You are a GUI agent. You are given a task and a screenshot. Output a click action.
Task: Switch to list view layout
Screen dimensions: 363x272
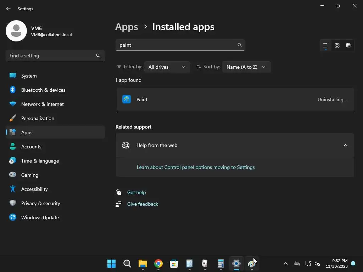click(325, 45)
